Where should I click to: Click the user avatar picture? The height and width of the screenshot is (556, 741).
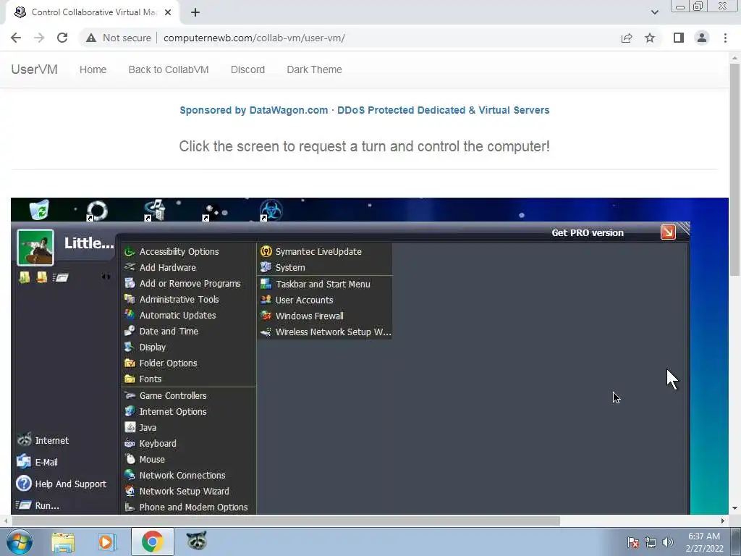pos(35,248)
